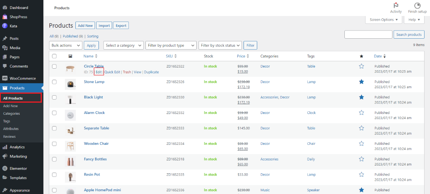430x194 pixels.
Task: Expand the Help panel
Action: tap(414, 20)
